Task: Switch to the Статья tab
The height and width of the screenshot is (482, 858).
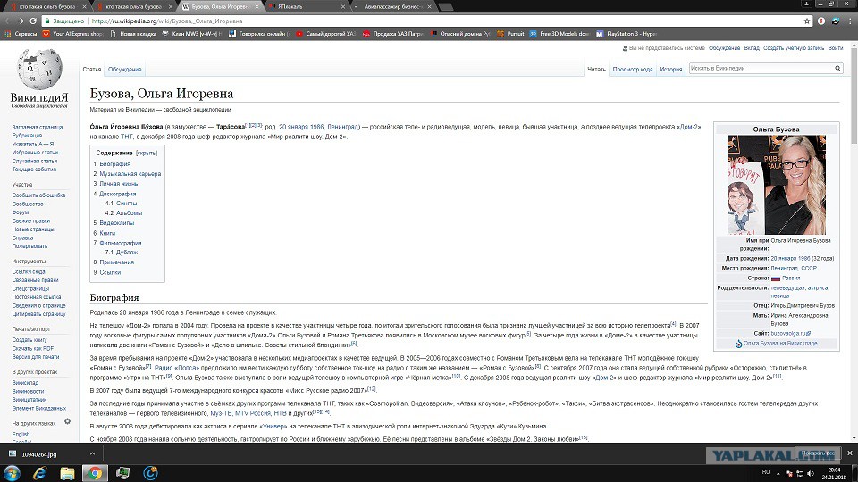Action: click(92, 70)
